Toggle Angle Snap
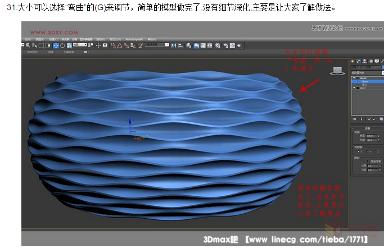 (x=120, y=45)
